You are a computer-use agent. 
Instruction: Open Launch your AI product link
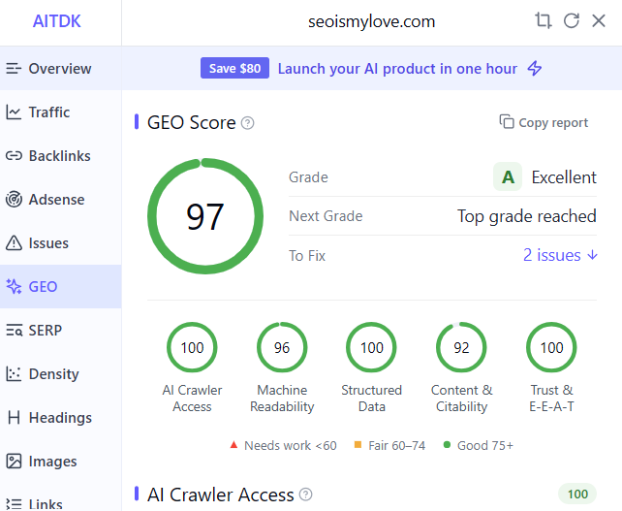point(397,69)
